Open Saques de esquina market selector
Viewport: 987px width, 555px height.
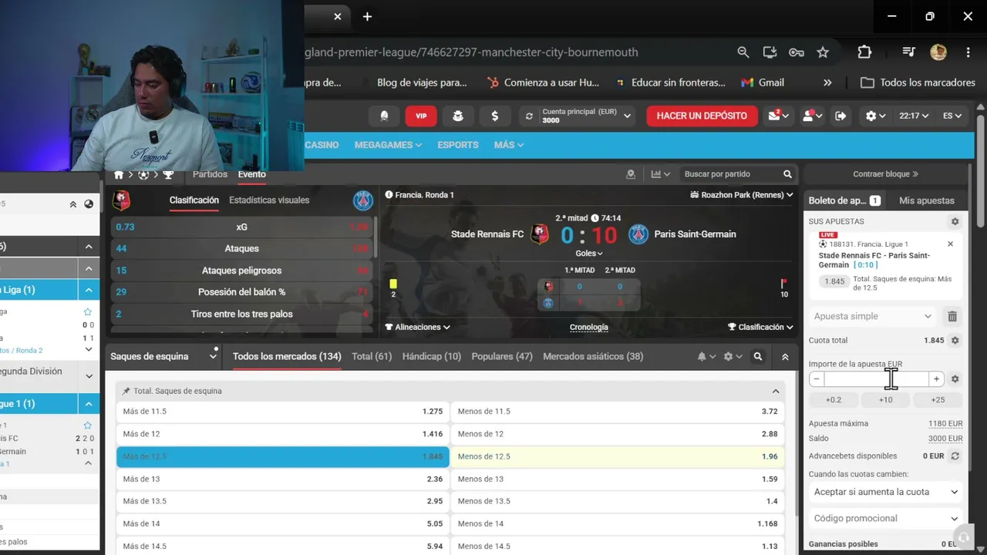(164, 356)
